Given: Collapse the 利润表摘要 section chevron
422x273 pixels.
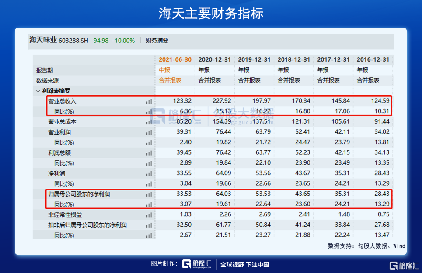Looking at the screenshot, I should pos(38,91).
